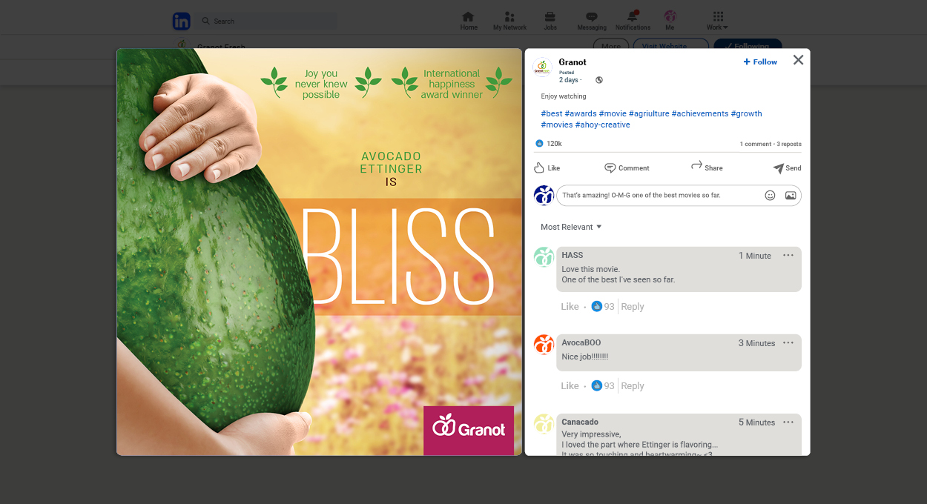
Task: Open options menu on AvocaBOO comment
Action: coord(788,343)
